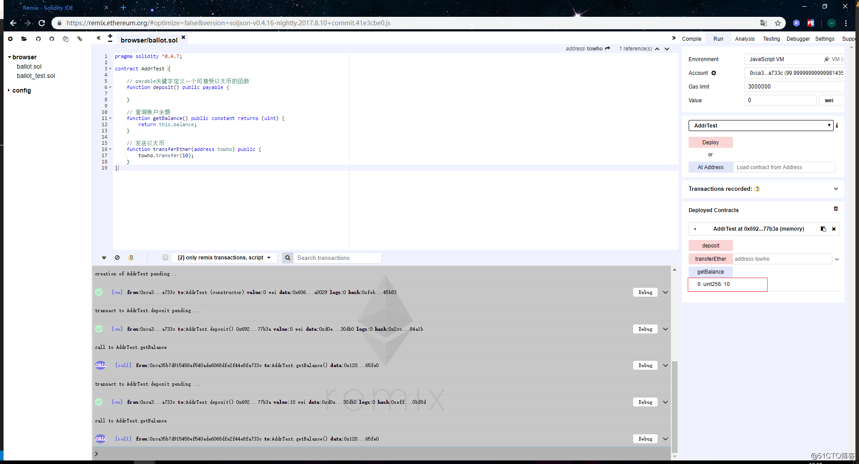Screen dimensions: 859x464
Task: Open ballot_test.sol file in explorer
Action: 35,76
